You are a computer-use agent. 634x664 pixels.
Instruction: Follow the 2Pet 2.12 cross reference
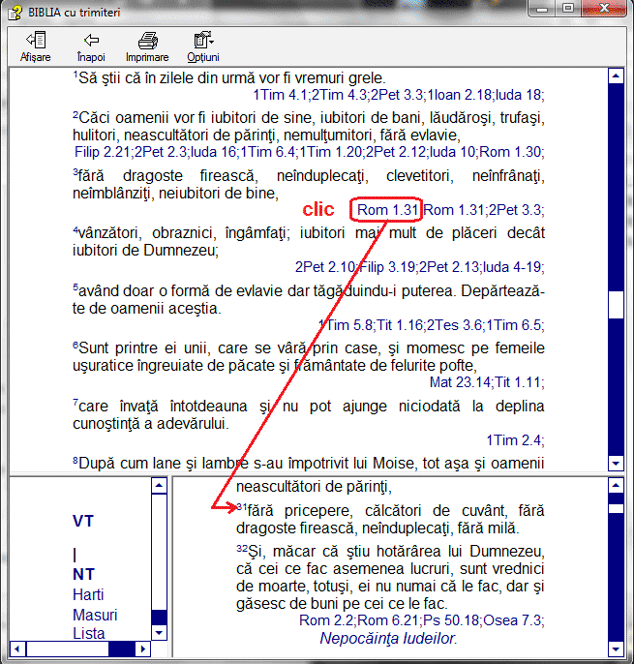(398, 152)
